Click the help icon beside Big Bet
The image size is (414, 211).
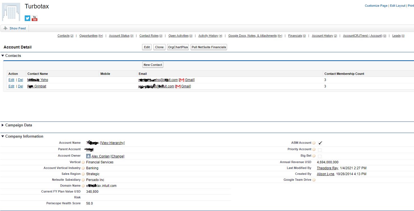point(314,156)
